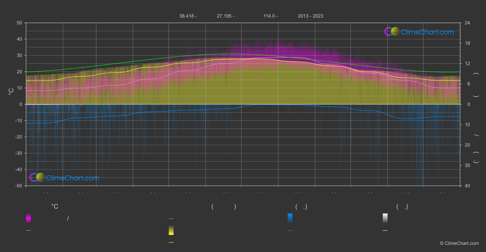Click the header value 27.195 -
486x252 pixels.
pyautogui.click(x=226, y=16)
